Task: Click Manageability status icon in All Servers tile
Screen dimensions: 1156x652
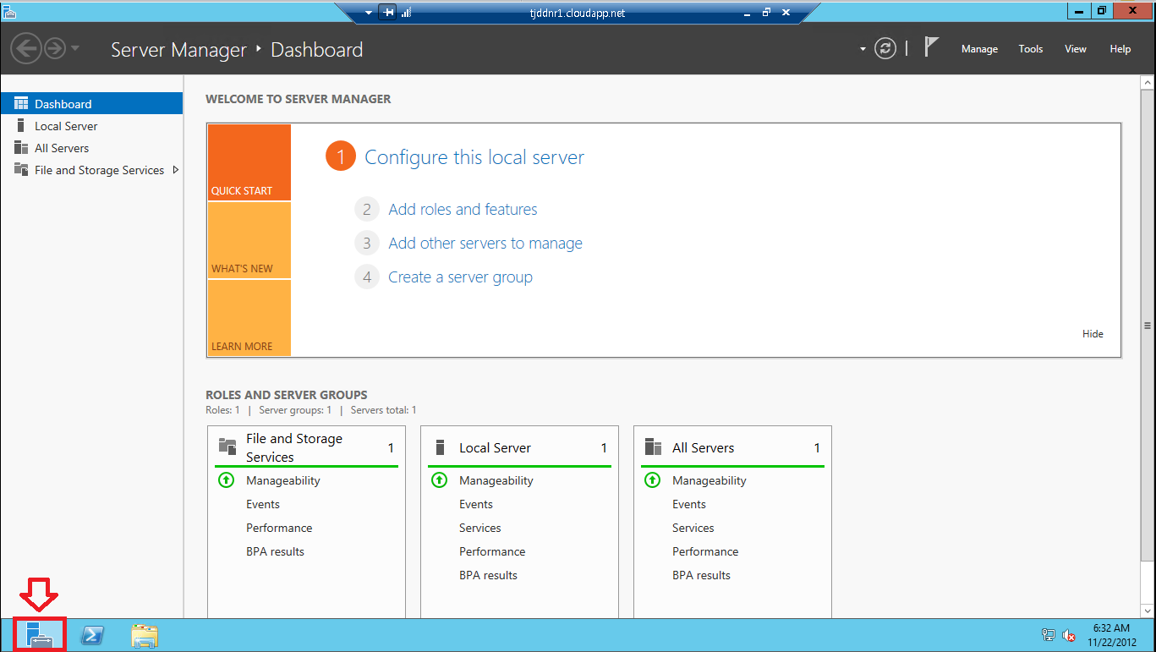Action: click(652, 480)
